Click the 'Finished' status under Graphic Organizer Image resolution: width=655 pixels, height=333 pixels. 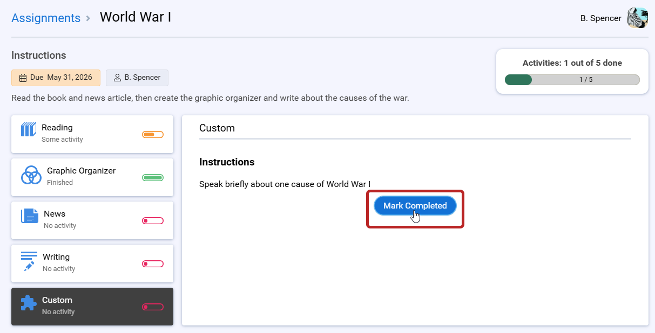coord(60,183)
